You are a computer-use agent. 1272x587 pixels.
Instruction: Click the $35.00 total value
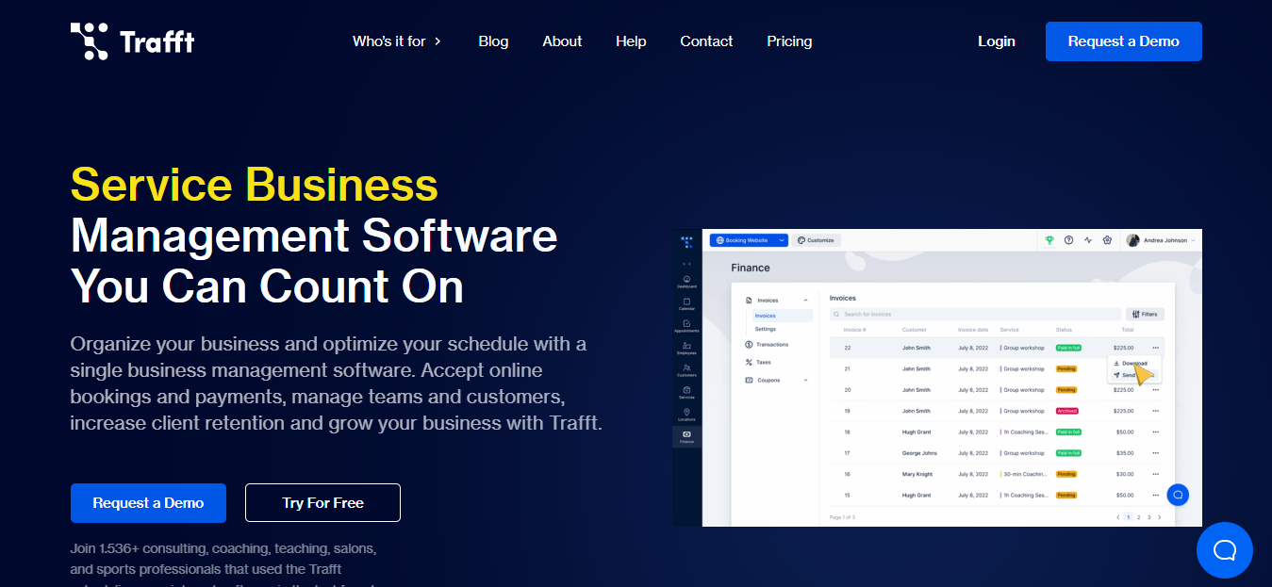point(1125,453)
